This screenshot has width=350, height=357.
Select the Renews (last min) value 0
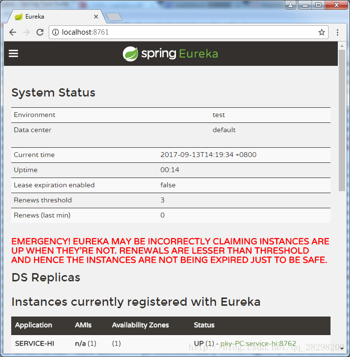pyautogui.click(x=162, y=215)
